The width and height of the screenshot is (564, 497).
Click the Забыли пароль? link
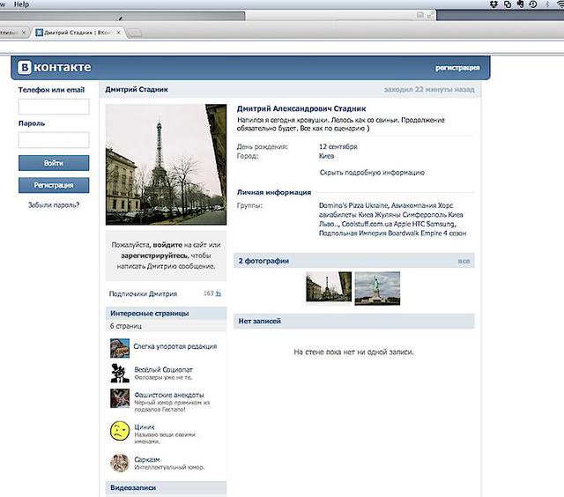[x=54, y=205]
